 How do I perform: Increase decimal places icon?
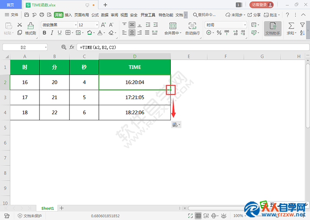[235, 32]
